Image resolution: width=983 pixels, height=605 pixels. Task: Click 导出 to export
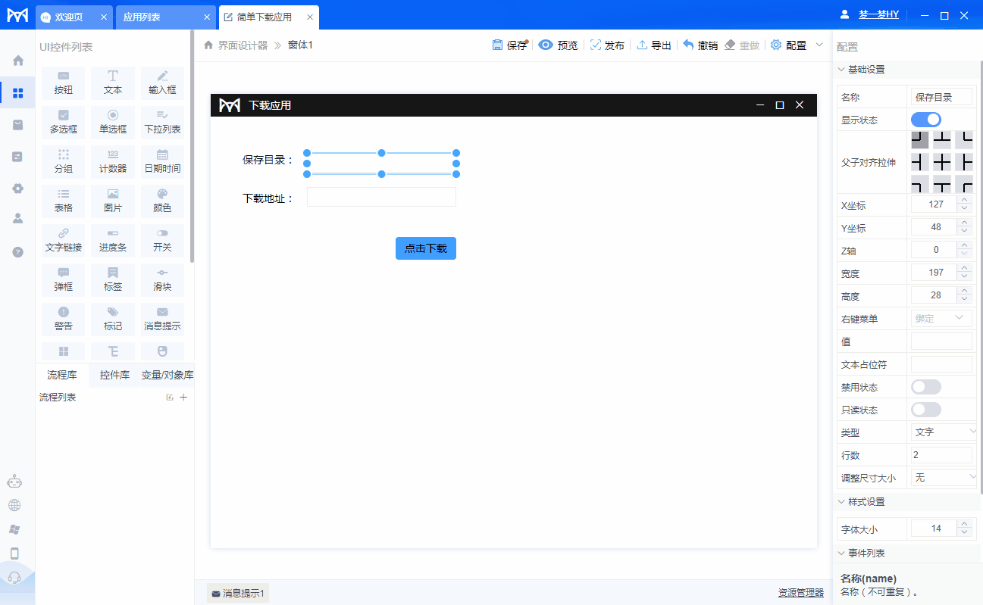(654, 45)
